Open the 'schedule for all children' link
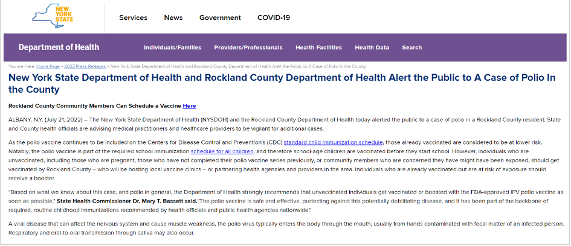 pyautogui.click(x=222, y=151)
